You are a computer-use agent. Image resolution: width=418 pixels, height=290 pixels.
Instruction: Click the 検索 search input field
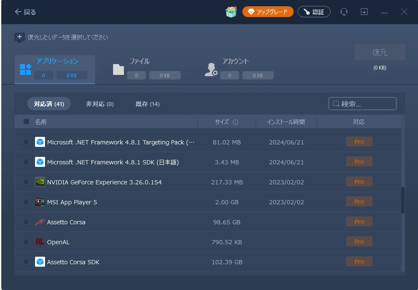click(362, 104)
